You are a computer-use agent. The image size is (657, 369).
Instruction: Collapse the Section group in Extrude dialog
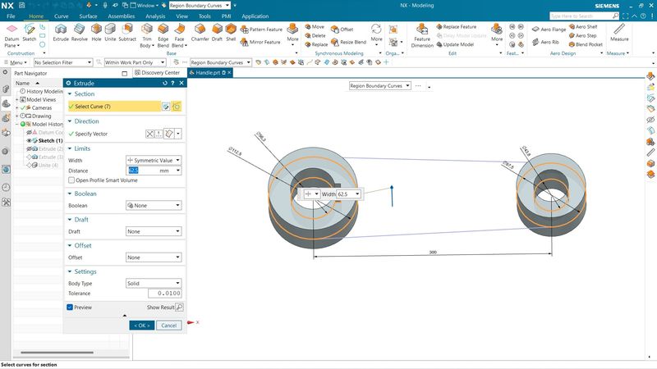(x=70, y=94)
